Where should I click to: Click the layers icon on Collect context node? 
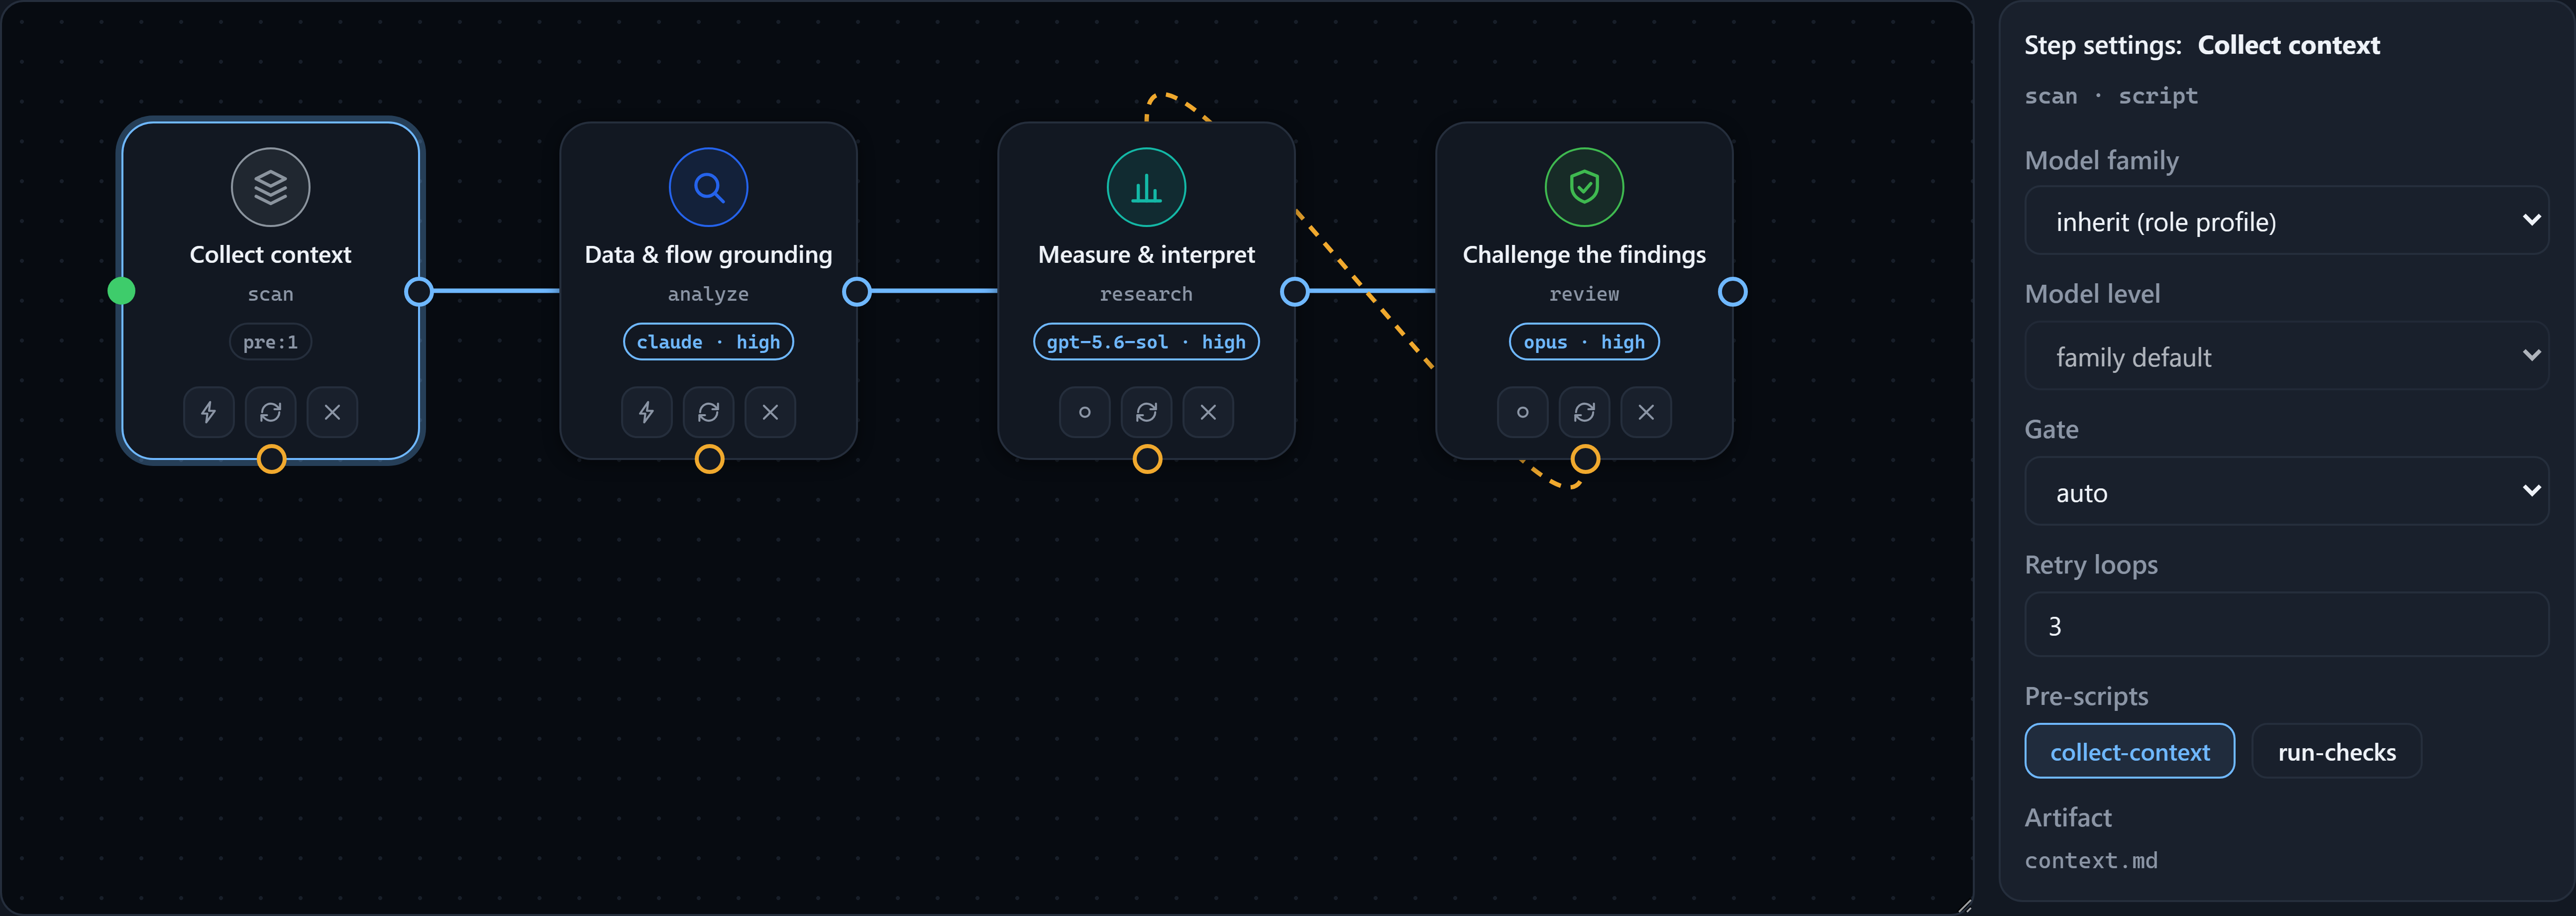(270, 187)
